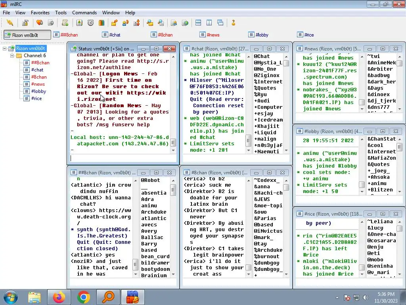
Task: Open the Notify List toolbar icon
Action: coord(174,23)
